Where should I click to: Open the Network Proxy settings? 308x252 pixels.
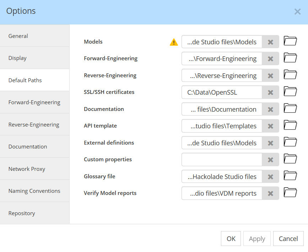[x=27, y=168]
